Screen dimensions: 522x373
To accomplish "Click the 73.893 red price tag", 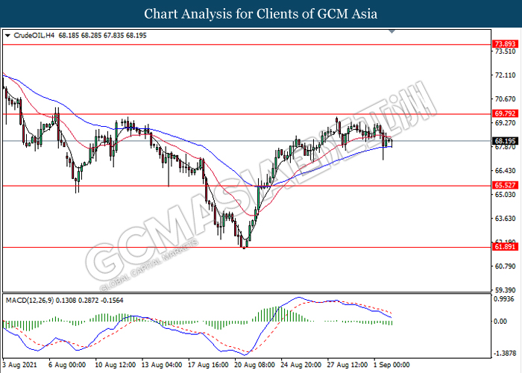I will click(505, 44).
